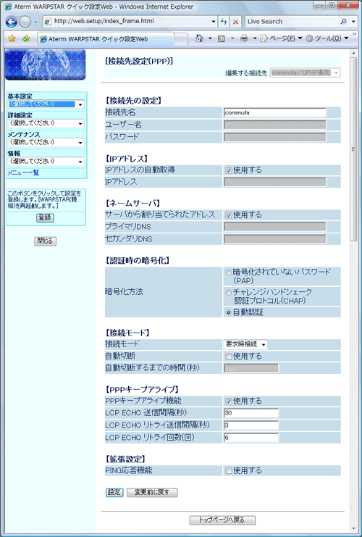Click the Live Search magnifier icon
This screenshot has height=537, width=362.
coord(343,21)
